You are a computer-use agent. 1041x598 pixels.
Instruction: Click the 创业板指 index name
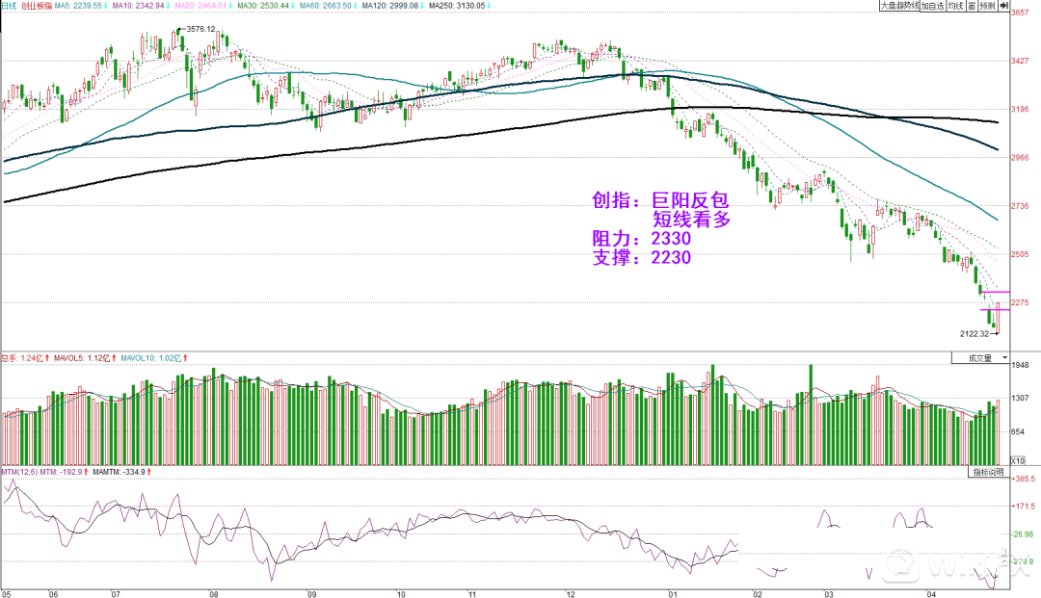[35, 6]
